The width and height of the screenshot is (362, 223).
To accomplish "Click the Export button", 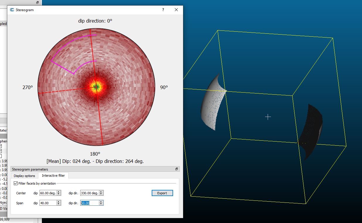I will (x=162, y=193).
